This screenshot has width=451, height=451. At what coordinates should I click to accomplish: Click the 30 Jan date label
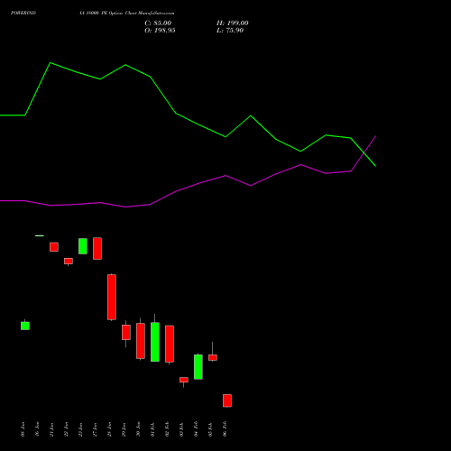(x=139, y=429)
